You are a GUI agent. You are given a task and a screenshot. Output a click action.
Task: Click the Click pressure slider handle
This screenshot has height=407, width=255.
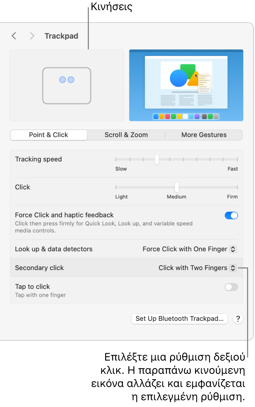[x=177, y=187]
